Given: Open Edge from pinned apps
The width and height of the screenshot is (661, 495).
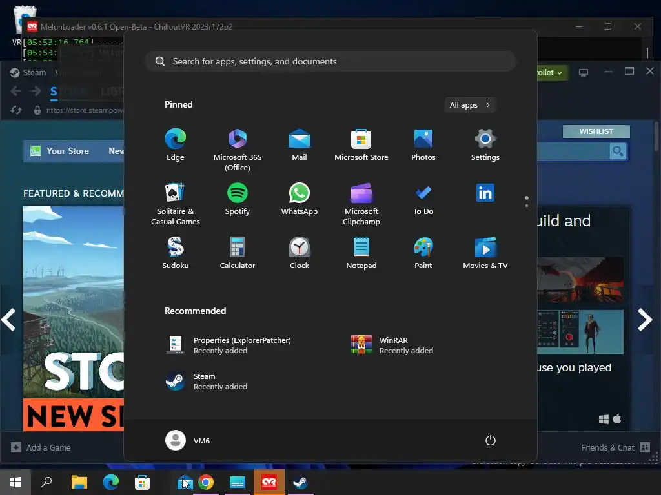Looking at the screenshot, I should [176, 145].
